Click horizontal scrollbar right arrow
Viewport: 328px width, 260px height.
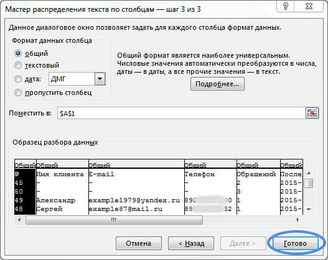point(298,220)
